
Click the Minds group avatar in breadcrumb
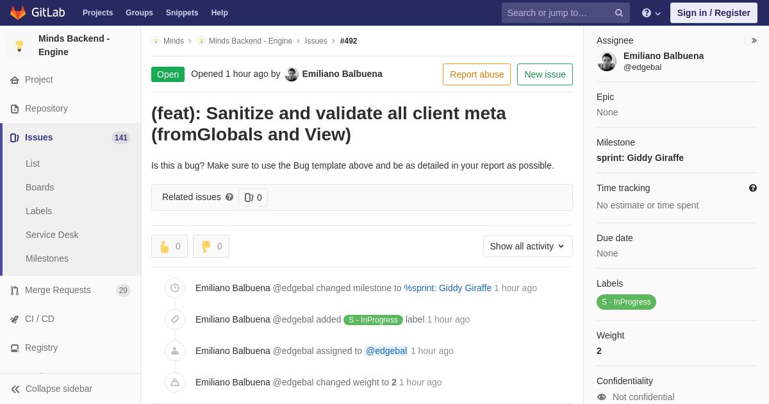[x=156, y=41]
